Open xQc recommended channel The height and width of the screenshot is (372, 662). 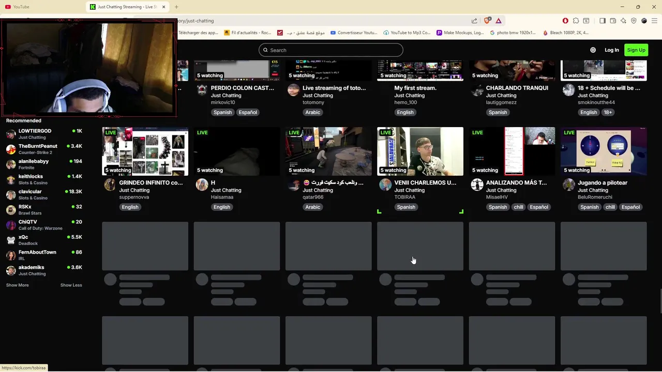coord(44,240)
